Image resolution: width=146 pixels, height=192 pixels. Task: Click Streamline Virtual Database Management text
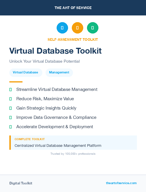(57, 89)
